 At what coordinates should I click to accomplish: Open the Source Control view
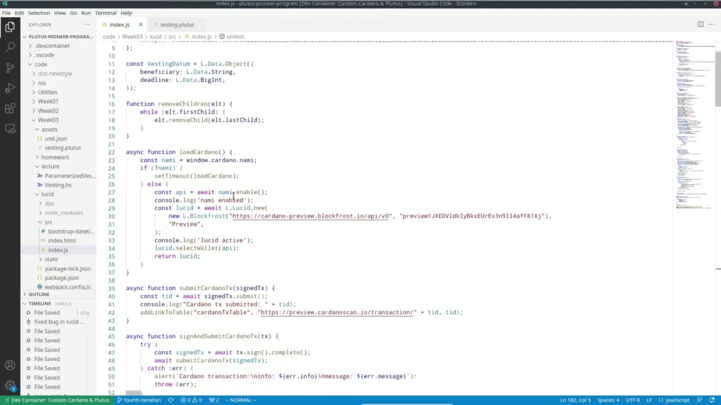point(10,67)
